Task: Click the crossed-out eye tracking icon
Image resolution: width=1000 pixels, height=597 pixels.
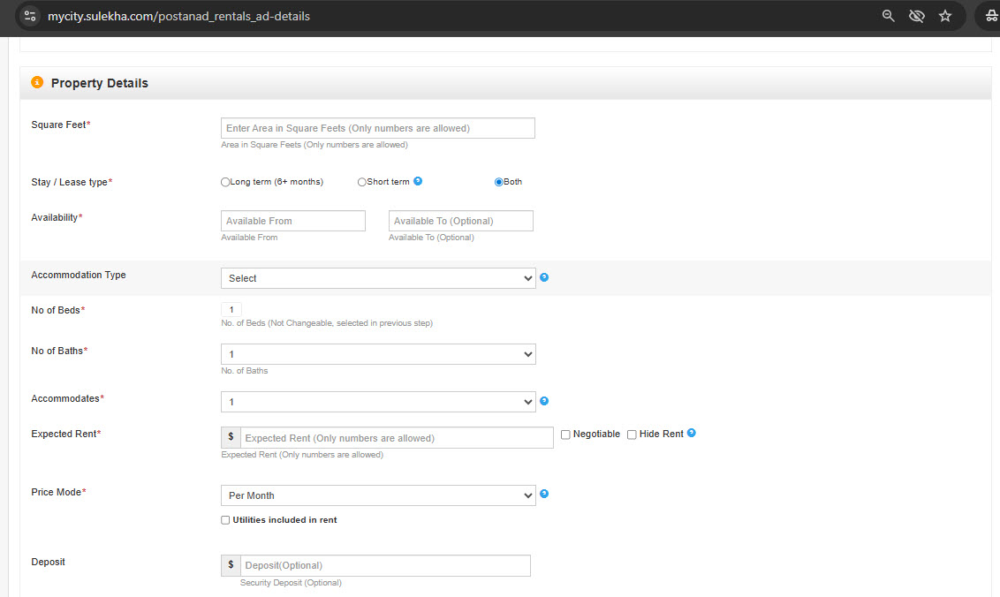Action: pos(917,16)
